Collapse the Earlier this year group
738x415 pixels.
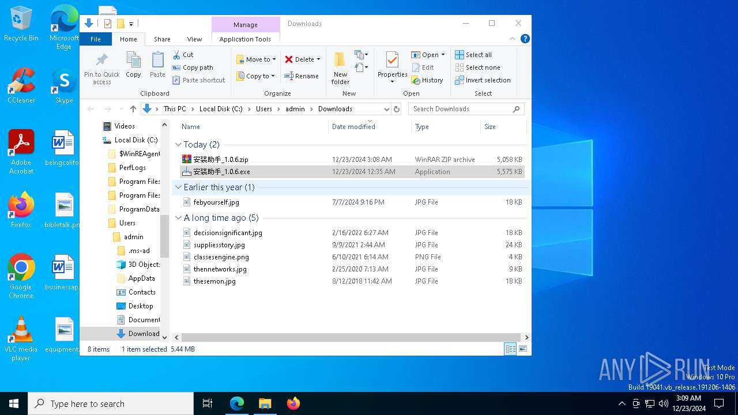pyautogui.click(x=178, y=187)
